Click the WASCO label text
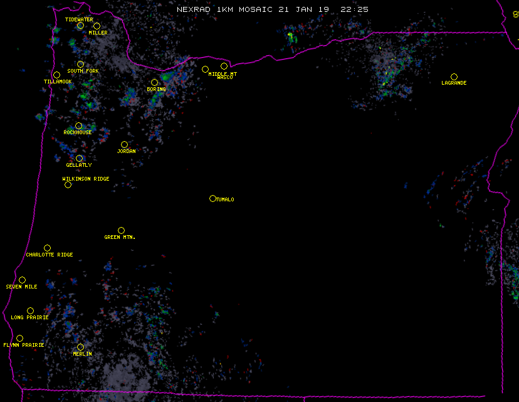Screen dimensions: 519x402 point(225,78)
